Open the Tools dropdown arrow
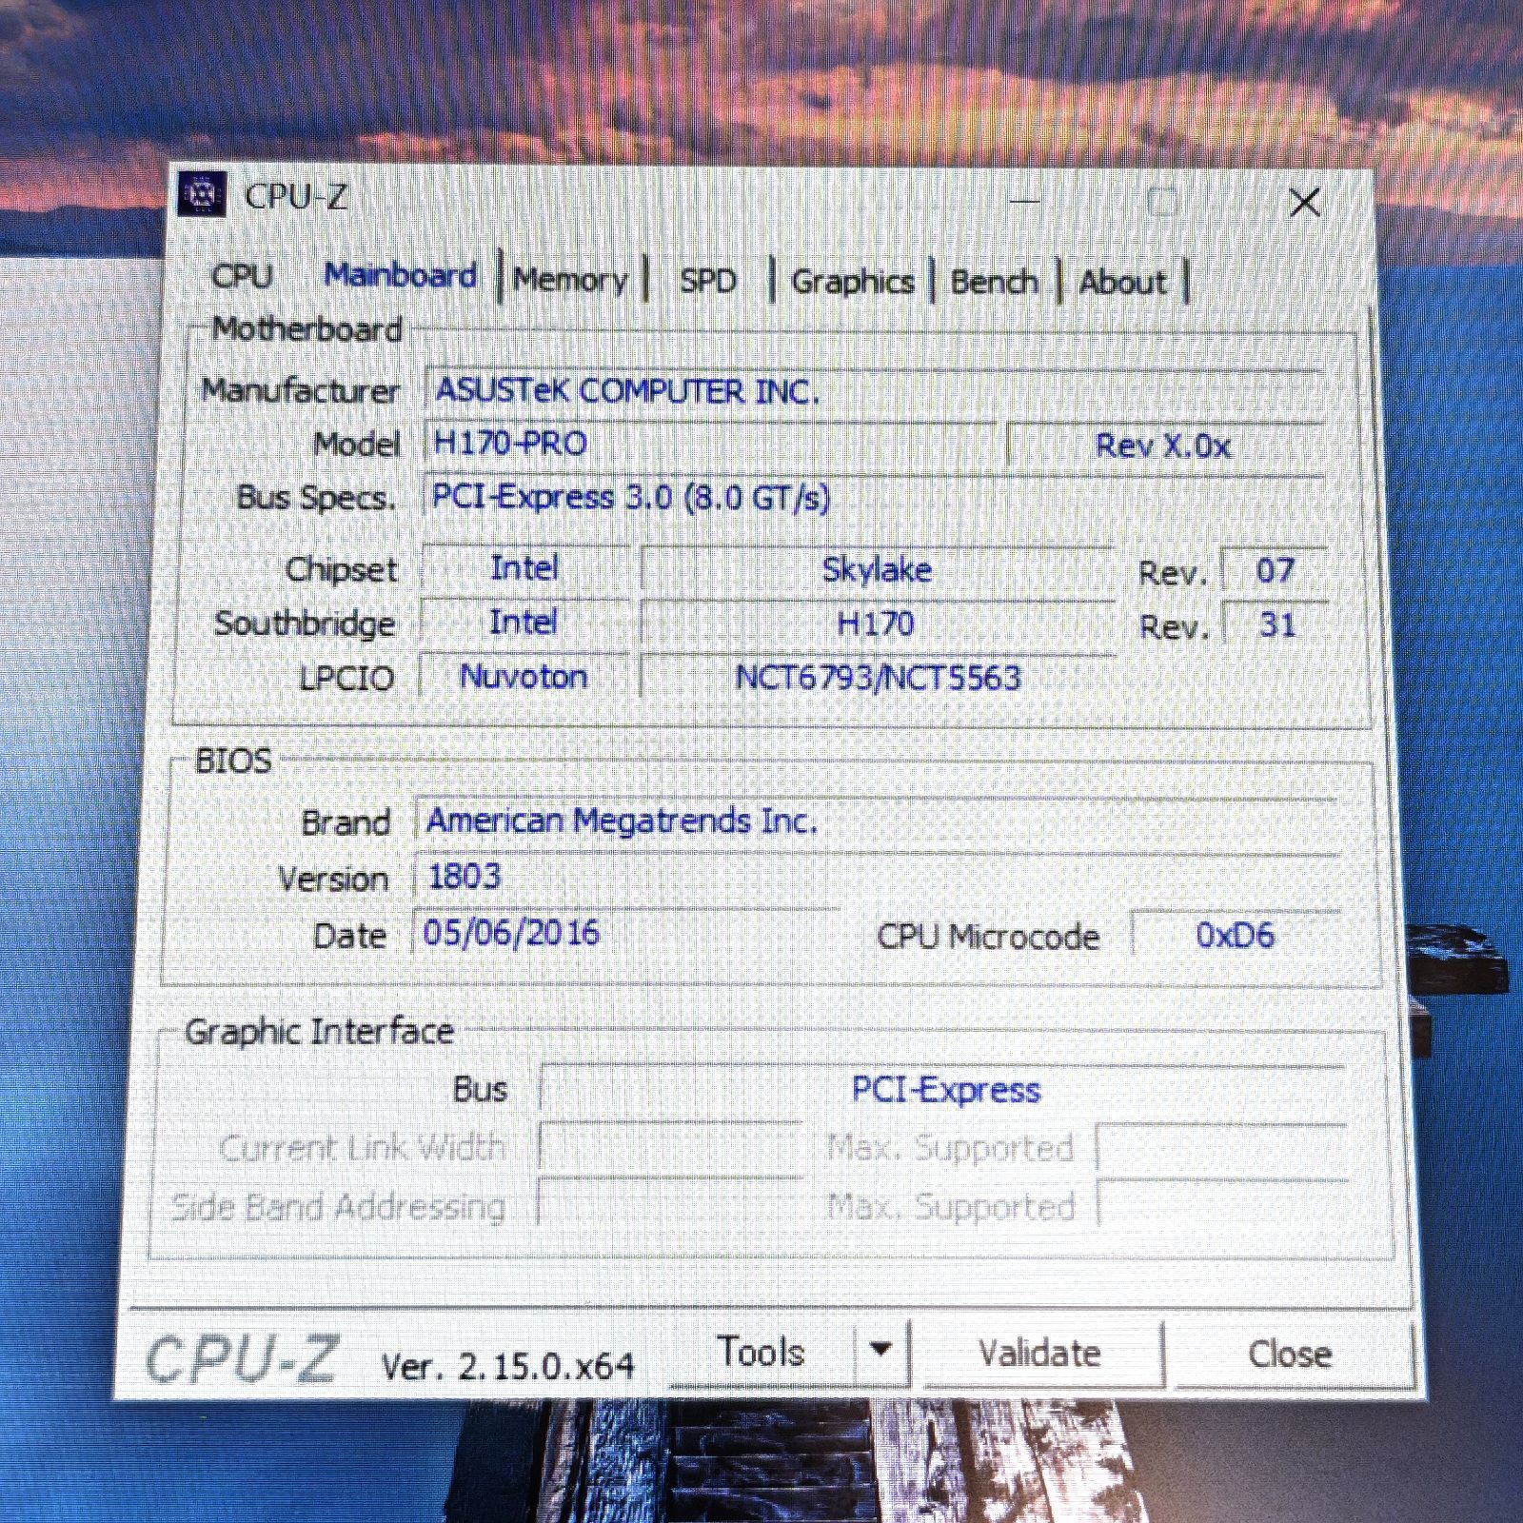Viewport: 1523px width, 1523px height. [x=880, y=1351]
